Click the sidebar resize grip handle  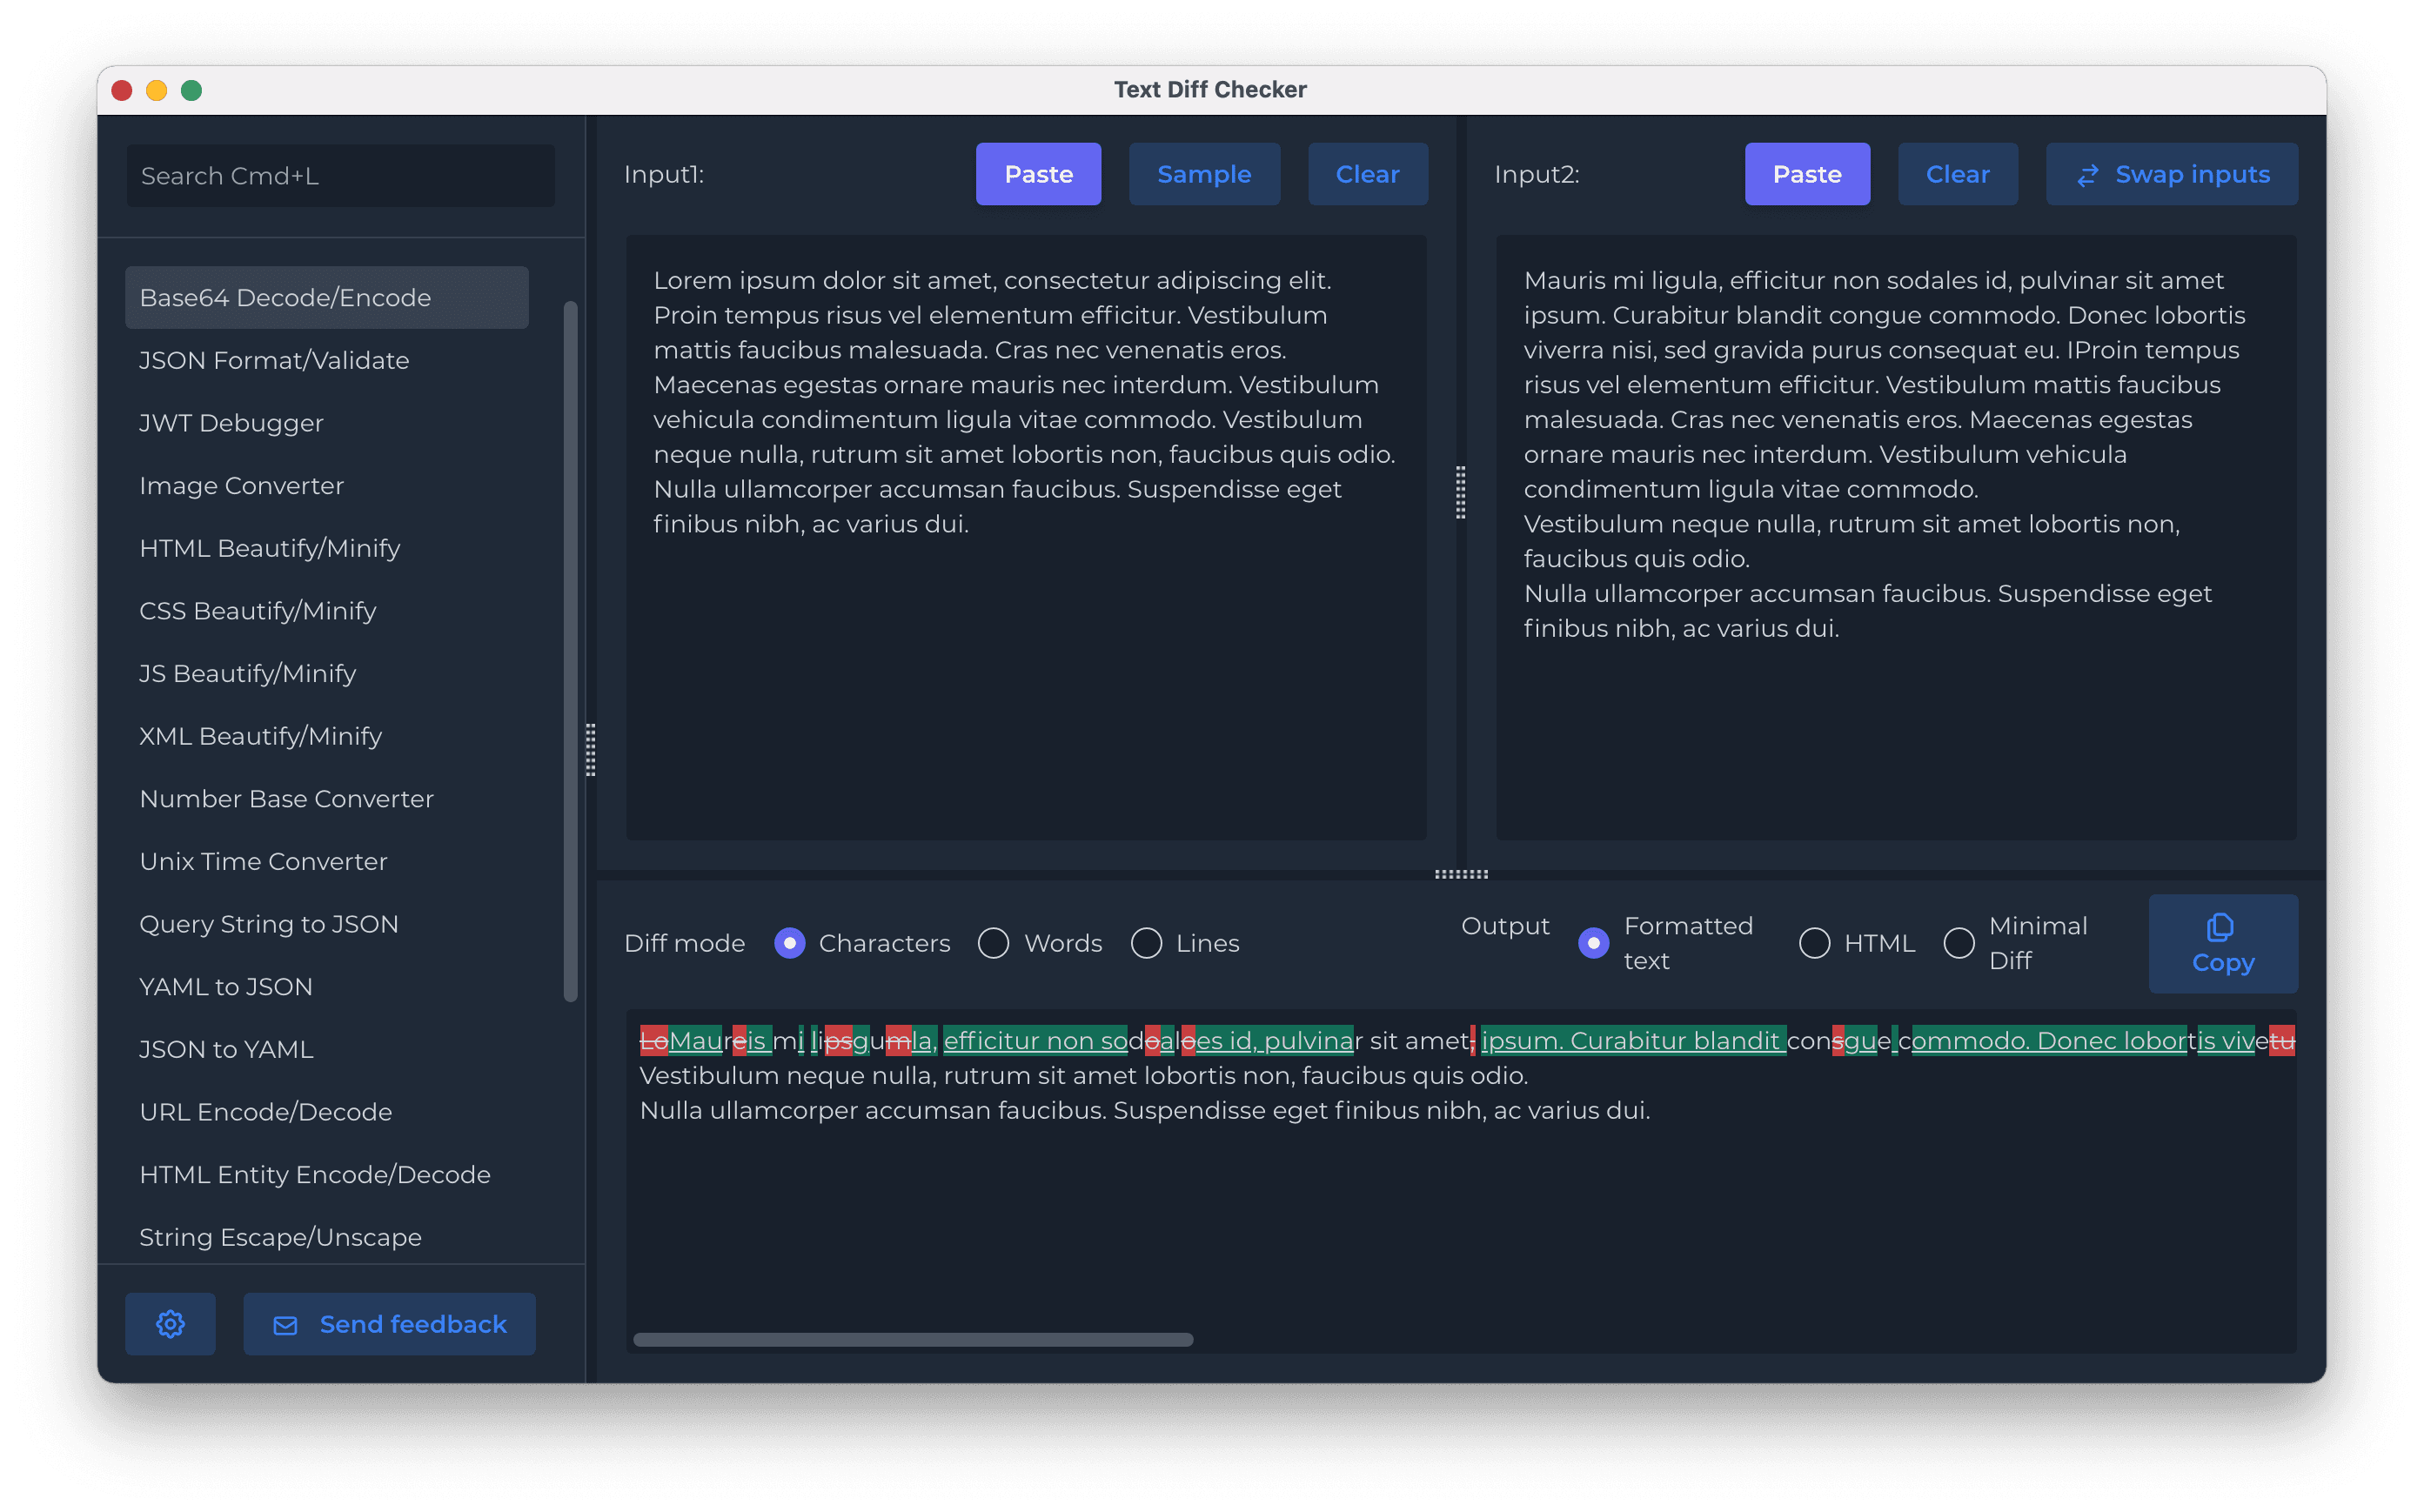point(591,749)
